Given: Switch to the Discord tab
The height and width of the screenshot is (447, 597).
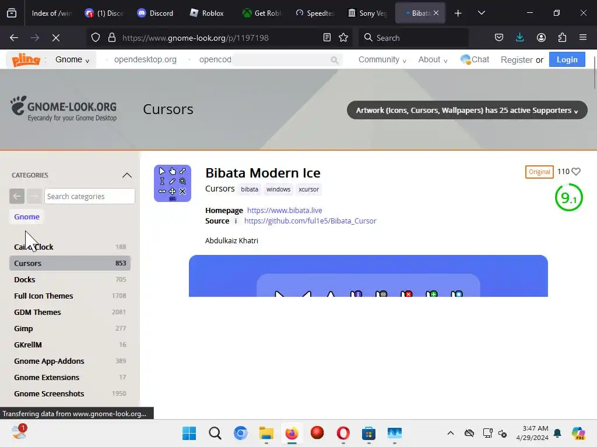Looking at the screenshot, I should point(155,13).
